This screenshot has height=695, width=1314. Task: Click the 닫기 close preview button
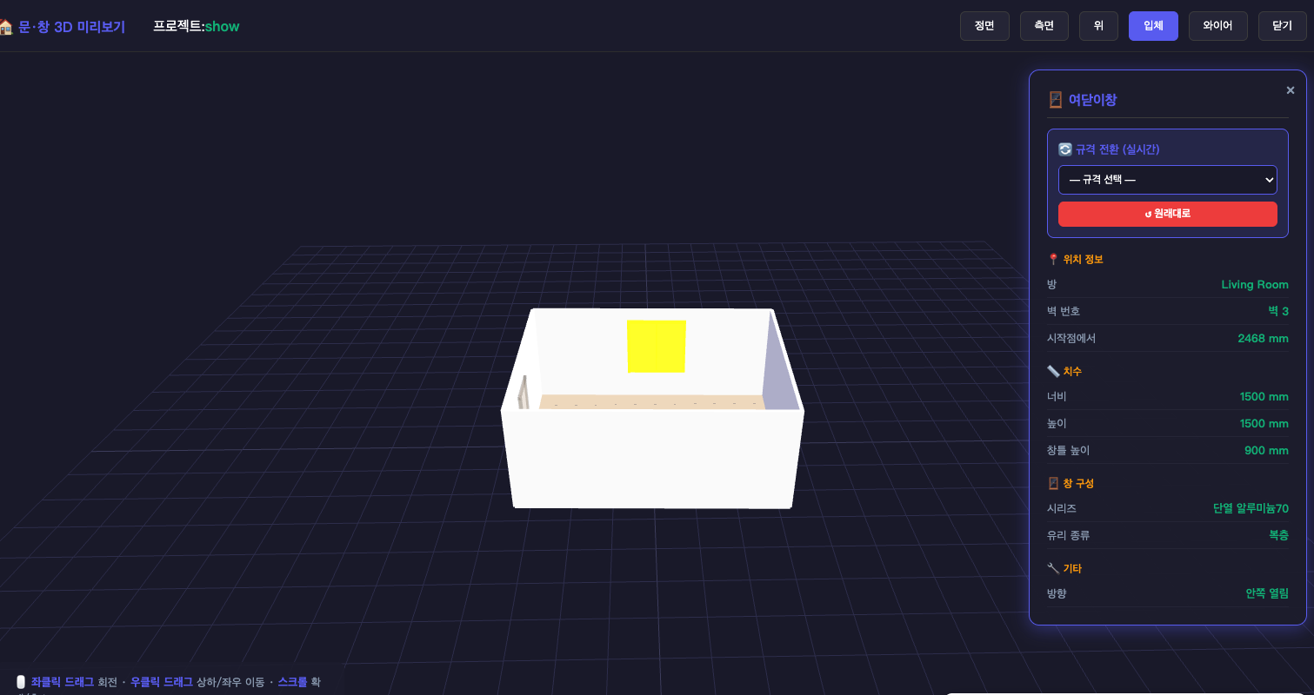[1283, 26]
